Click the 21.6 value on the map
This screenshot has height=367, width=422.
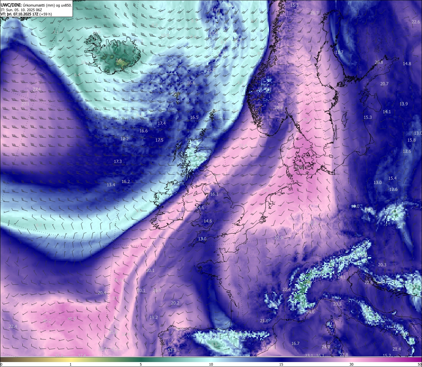pyautogui.click(x=264, y=321)
